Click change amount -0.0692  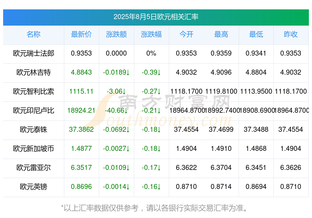click(x=116, y=130)
